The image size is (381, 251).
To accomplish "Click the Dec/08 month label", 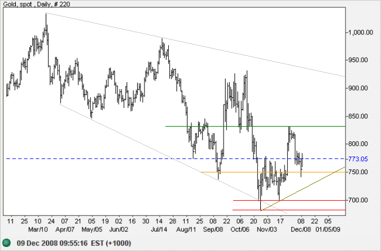I will click(x=301, y=230).
